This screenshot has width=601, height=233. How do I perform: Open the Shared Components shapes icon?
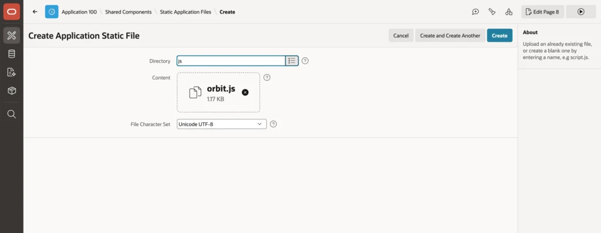click(x=509, y=12)
